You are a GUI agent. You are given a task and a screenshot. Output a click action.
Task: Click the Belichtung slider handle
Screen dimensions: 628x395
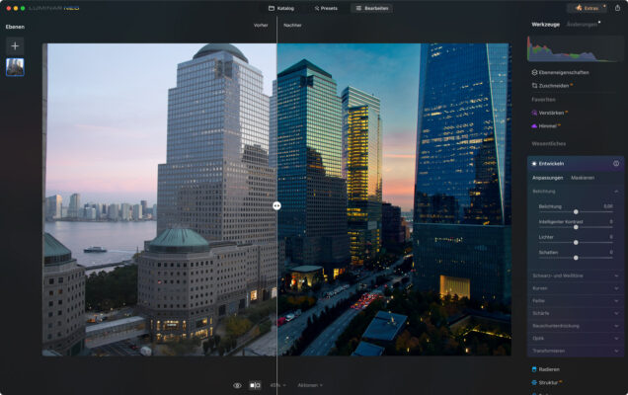(576, 211)
